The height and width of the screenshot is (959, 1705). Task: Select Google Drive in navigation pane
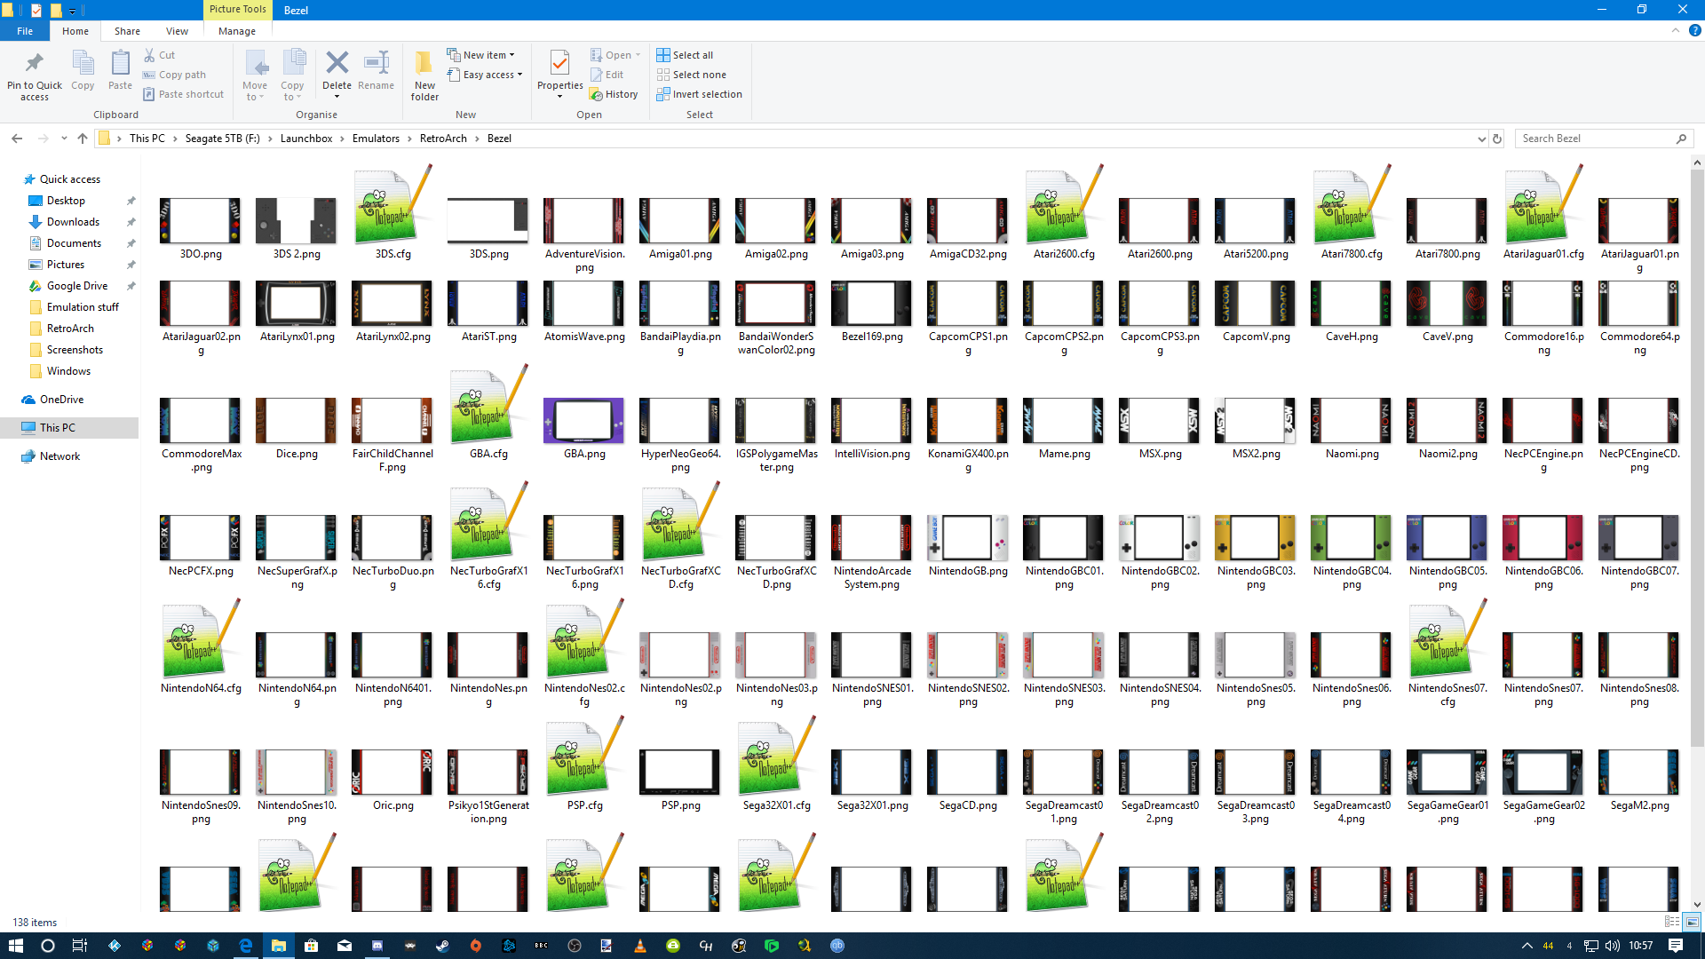[77, 286]
